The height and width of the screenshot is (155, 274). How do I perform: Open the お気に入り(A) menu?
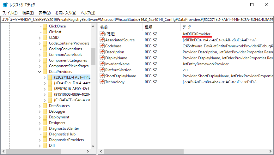pyautogui.click(x=66, y=13)
